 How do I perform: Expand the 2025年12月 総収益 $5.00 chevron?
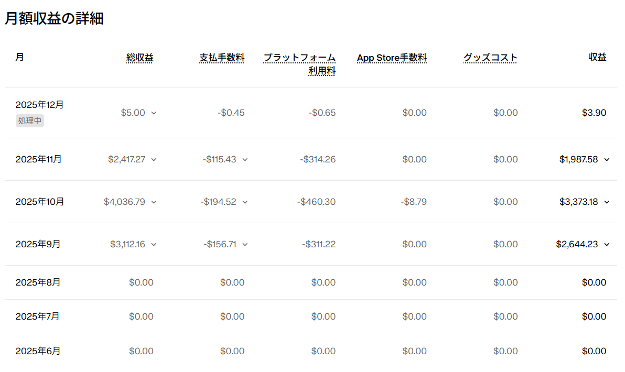pos(154,113)
